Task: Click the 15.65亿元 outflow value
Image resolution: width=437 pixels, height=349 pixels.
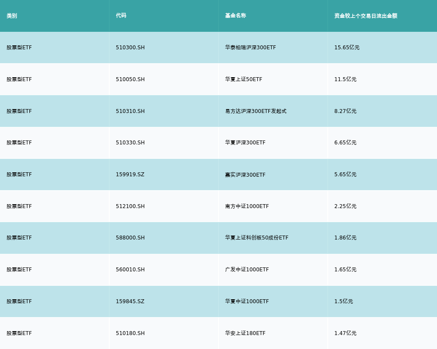Action: tap(347, 48)
